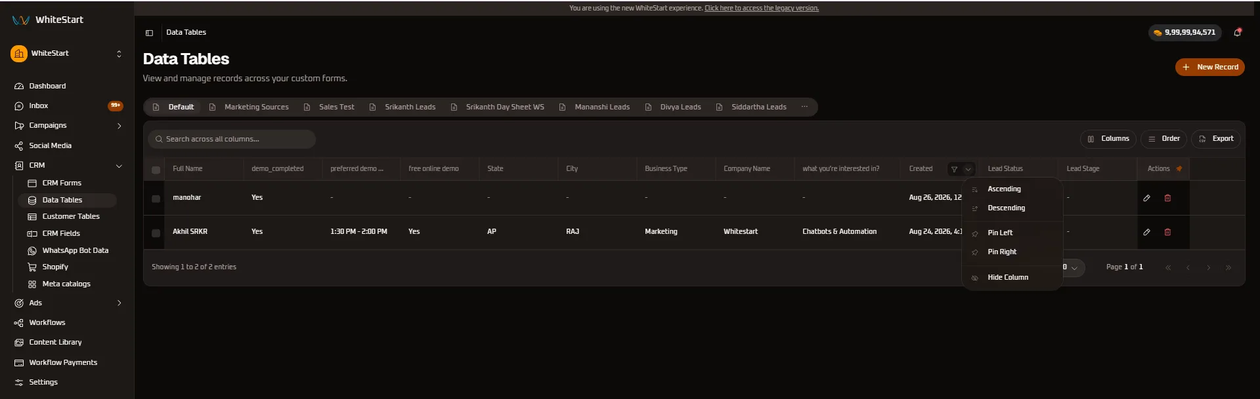Delete the Akhil SRKR record
Viewport: 1260px width, 399px height.
(x=1167, y=232)
